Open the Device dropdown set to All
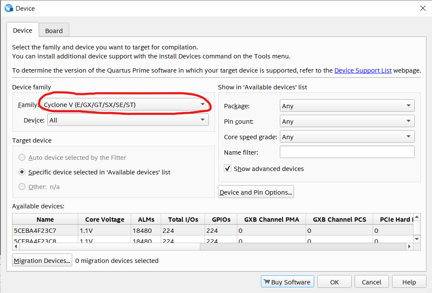 tap(128, 120)
